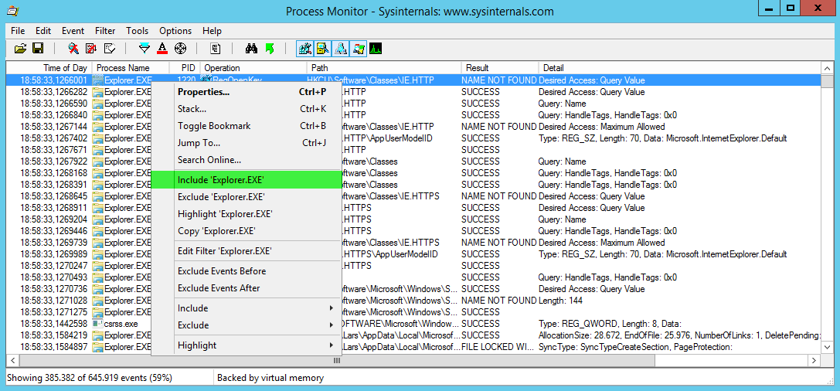The height and width of the screenshot is (391, 840).
Task: Click the Find binoculars icon
Action: tap(251, 49)
